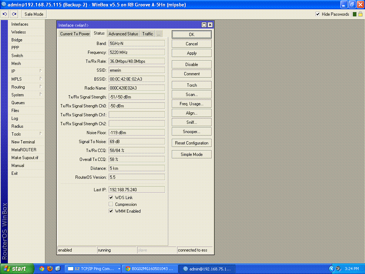Click the Frequency field 5220 MHz
The height and width of the screenshot is (274, 365).
tap(137, 52)
